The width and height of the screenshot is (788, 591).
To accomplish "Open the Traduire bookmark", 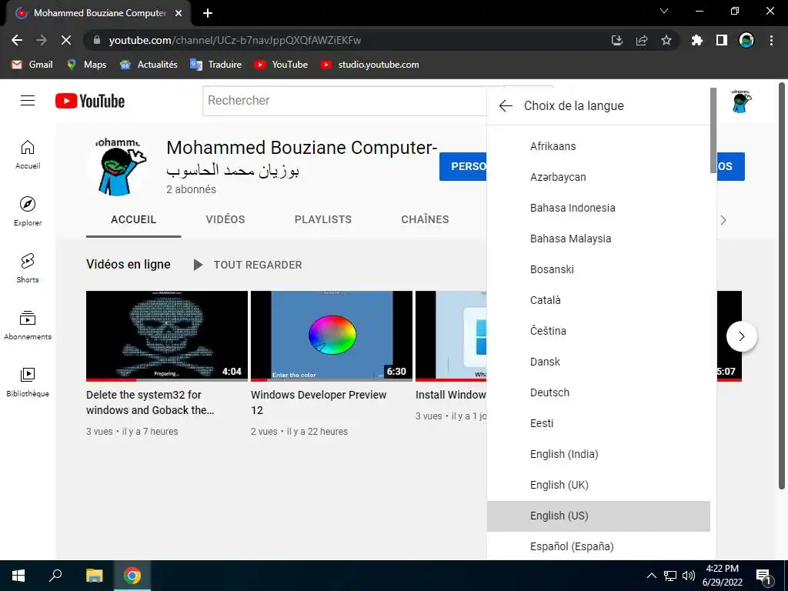I will pos(216,65).
